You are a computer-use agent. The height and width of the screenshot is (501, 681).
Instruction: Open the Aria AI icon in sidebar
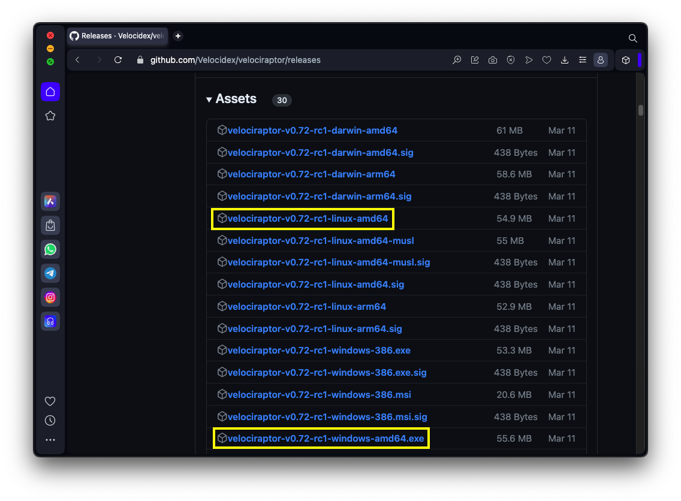click(50, 201)
